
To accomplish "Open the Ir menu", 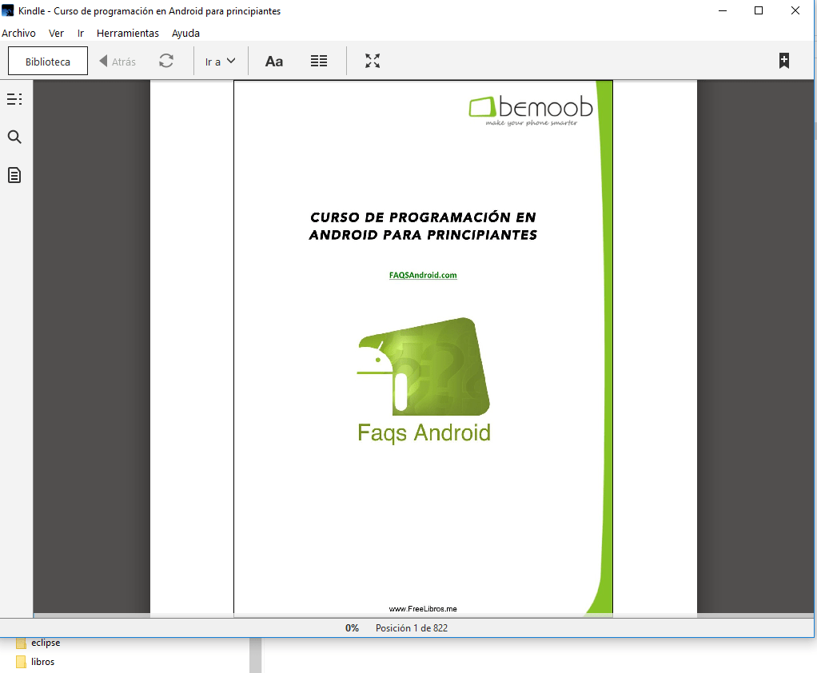I will 81,34.
